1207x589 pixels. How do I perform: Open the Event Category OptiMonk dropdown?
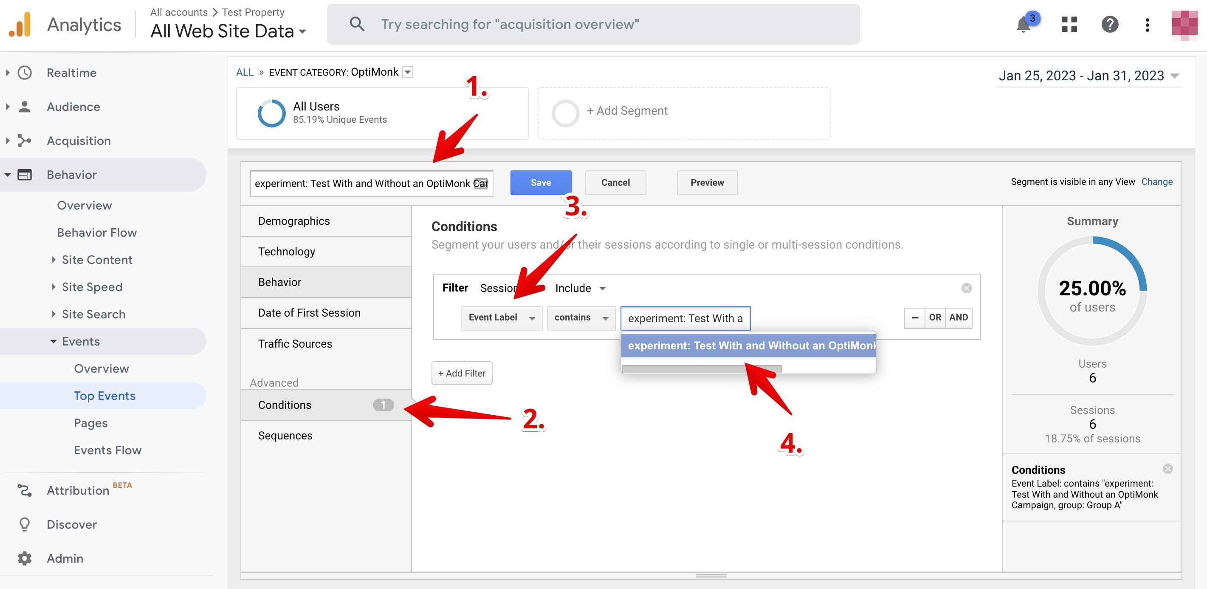[408, 72]
